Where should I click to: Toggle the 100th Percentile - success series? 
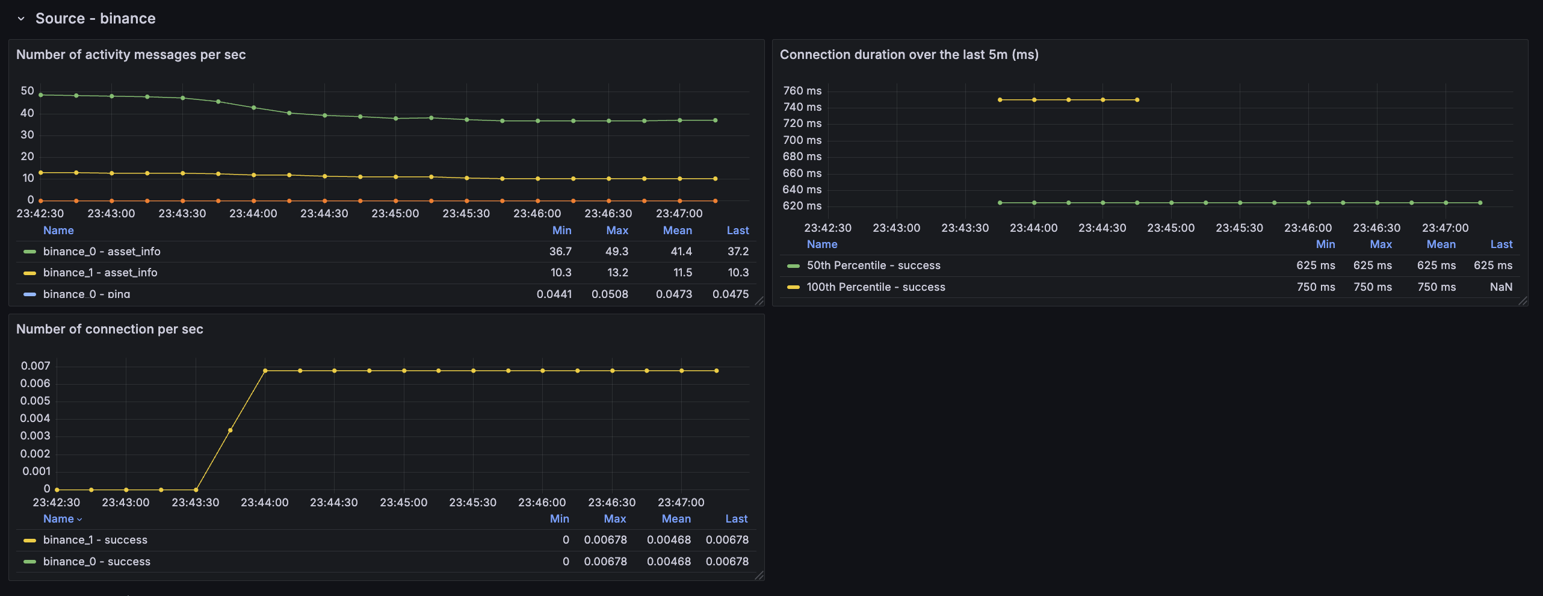876,287
